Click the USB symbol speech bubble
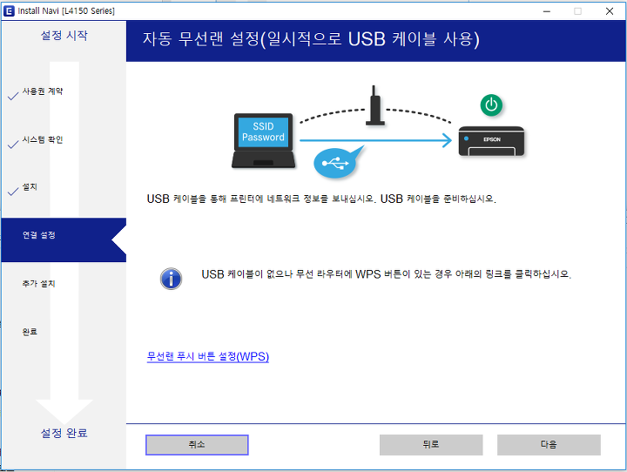Screen dimensions: 627x472 pos(339,162)
